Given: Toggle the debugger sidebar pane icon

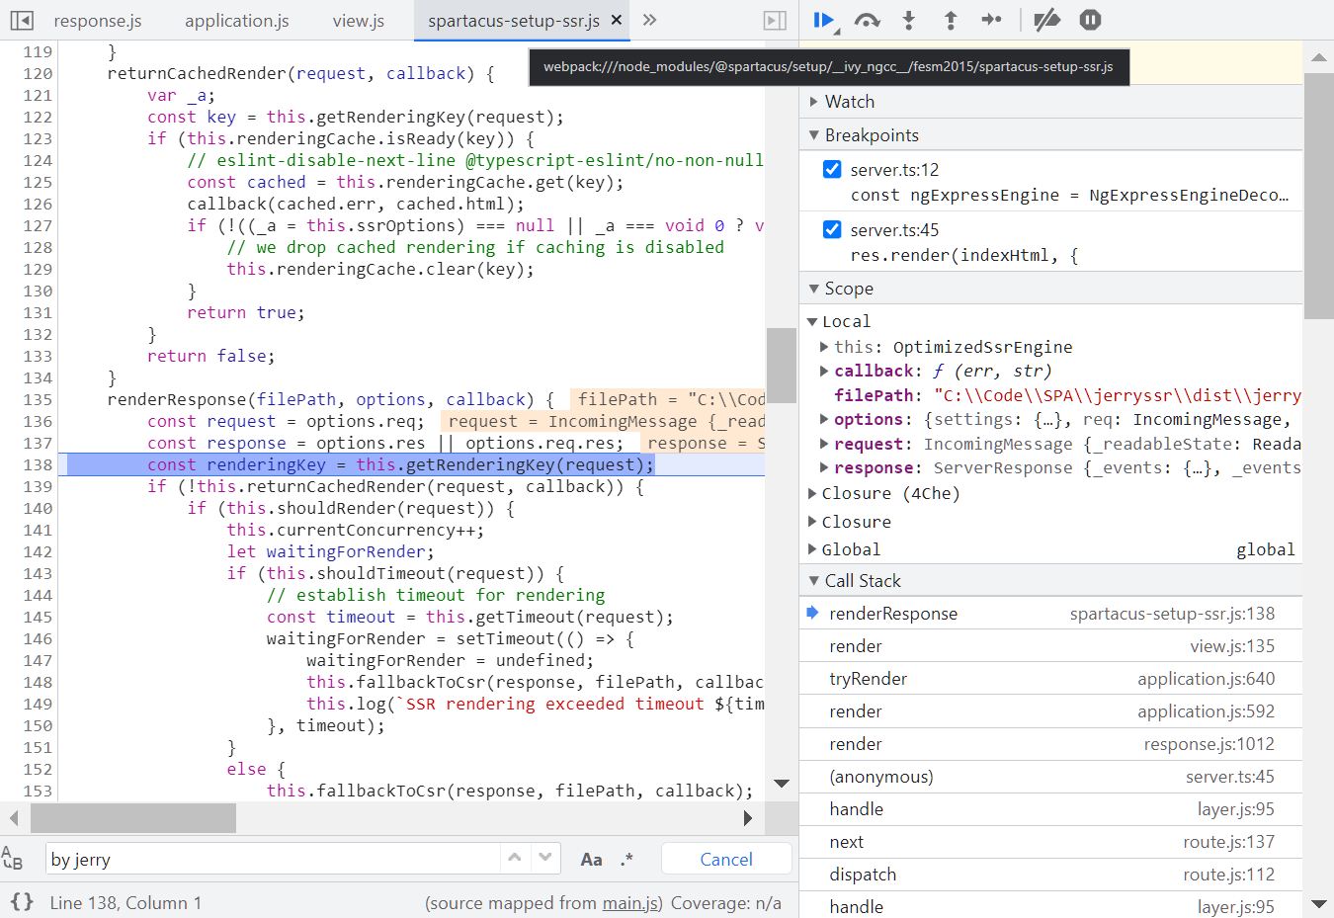Looking at the screenshot, I should (x=776, y=20).
